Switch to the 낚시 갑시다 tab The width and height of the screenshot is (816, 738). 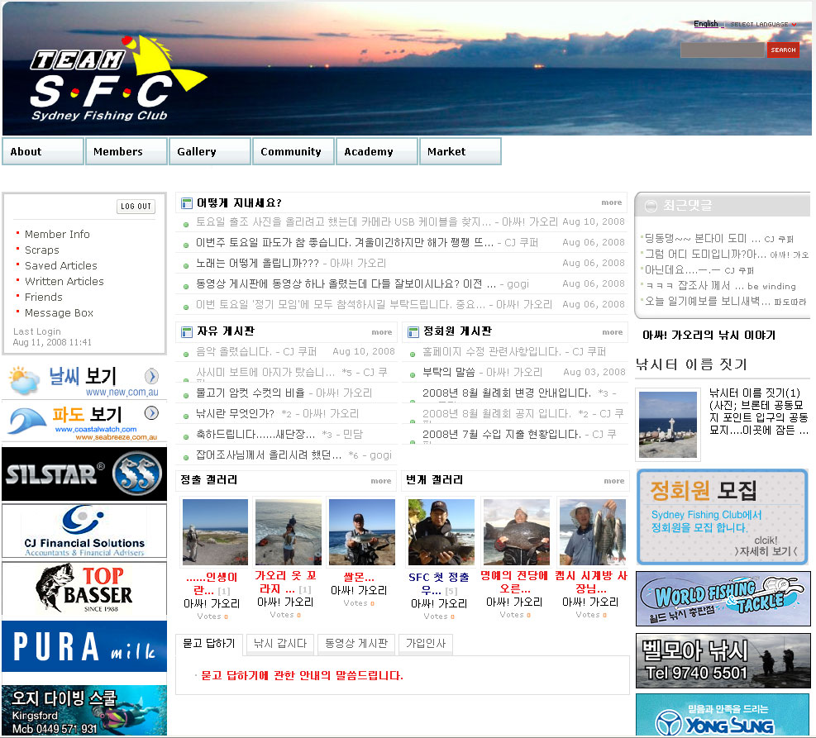pyautogui.click(x=280, y=644)
